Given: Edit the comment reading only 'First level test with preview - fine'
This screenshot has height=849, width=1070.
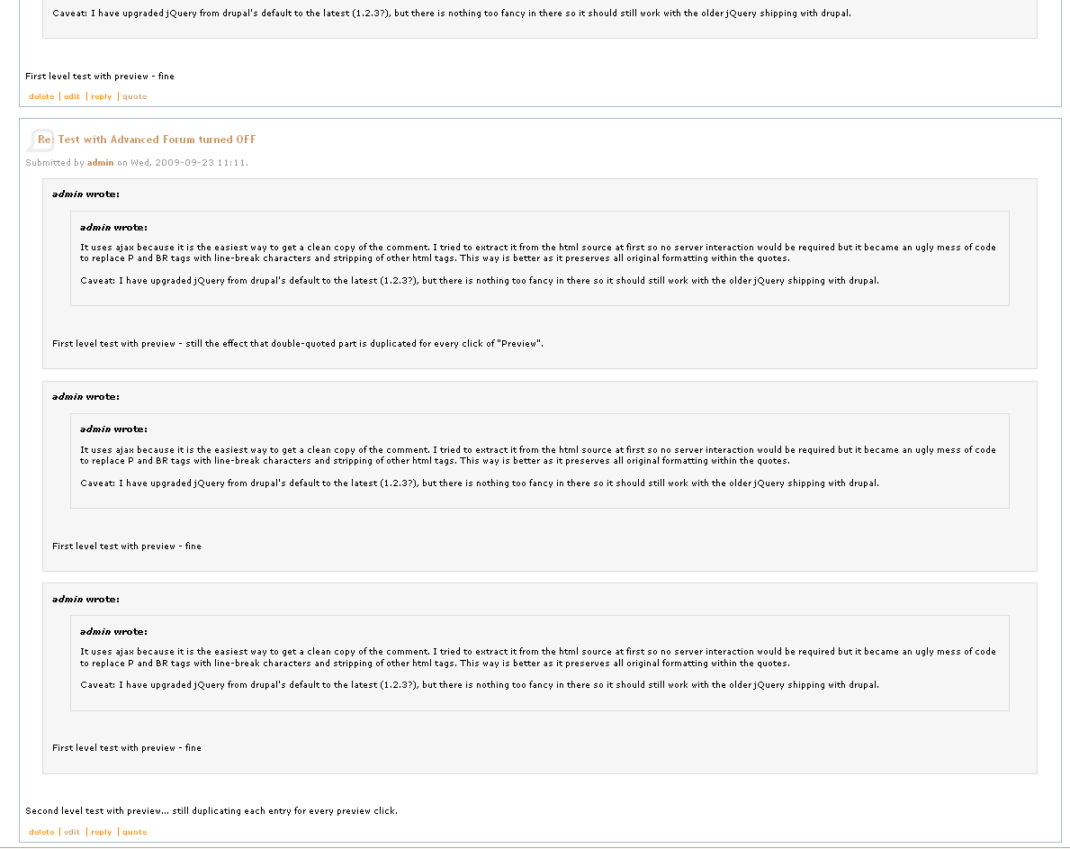Looking at the screenshot, I should [72, 97].
